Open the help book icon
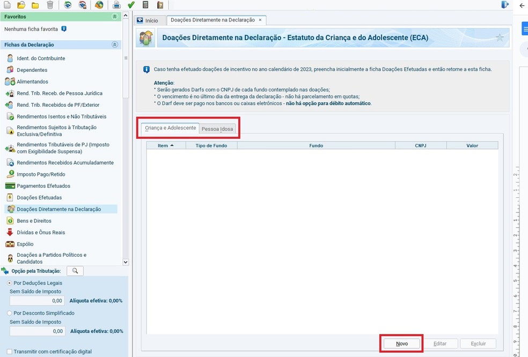The width and height of the screenshot is (528, 357). coord(160,5)
